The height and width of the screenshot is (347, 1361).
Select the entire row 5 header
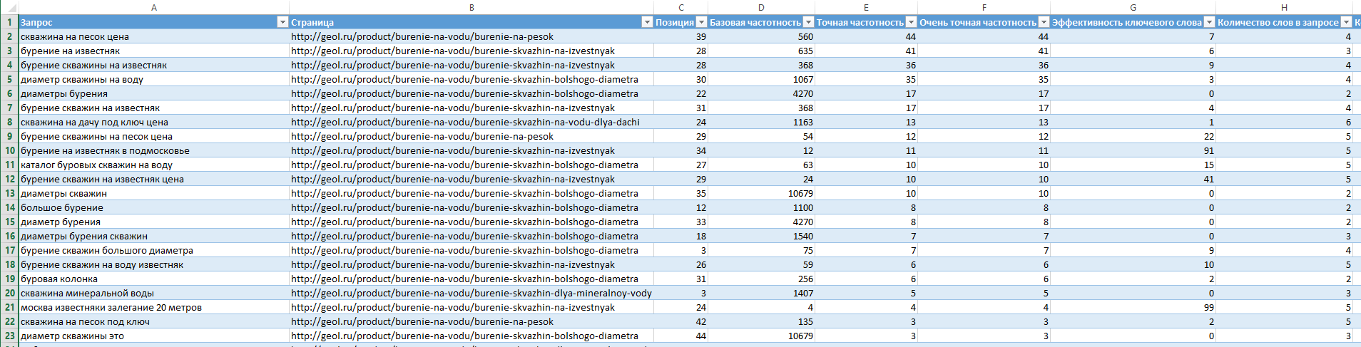pos(9,79)
